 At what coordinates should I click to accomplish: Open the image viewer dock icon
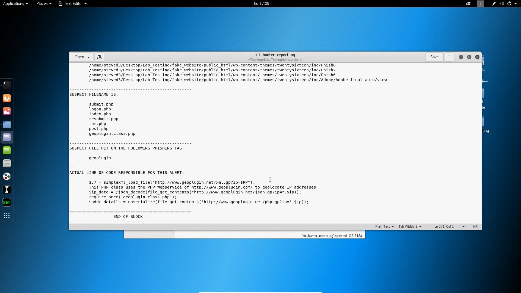click(7, 111)
